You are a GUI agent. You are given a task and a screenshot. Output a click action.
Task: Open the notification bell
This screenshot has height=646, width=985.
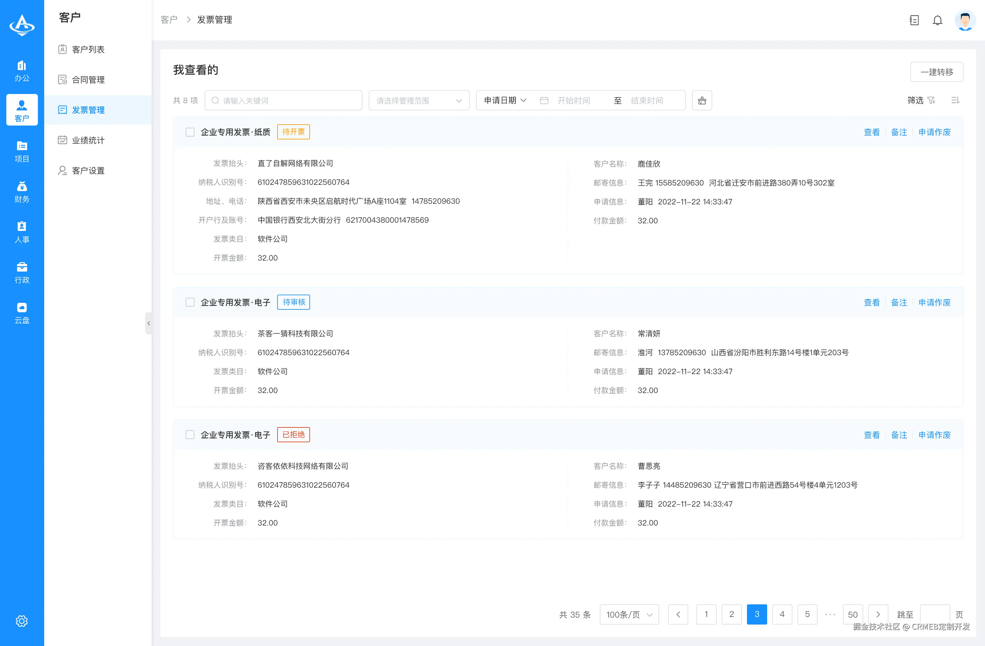tap(937, 20)
